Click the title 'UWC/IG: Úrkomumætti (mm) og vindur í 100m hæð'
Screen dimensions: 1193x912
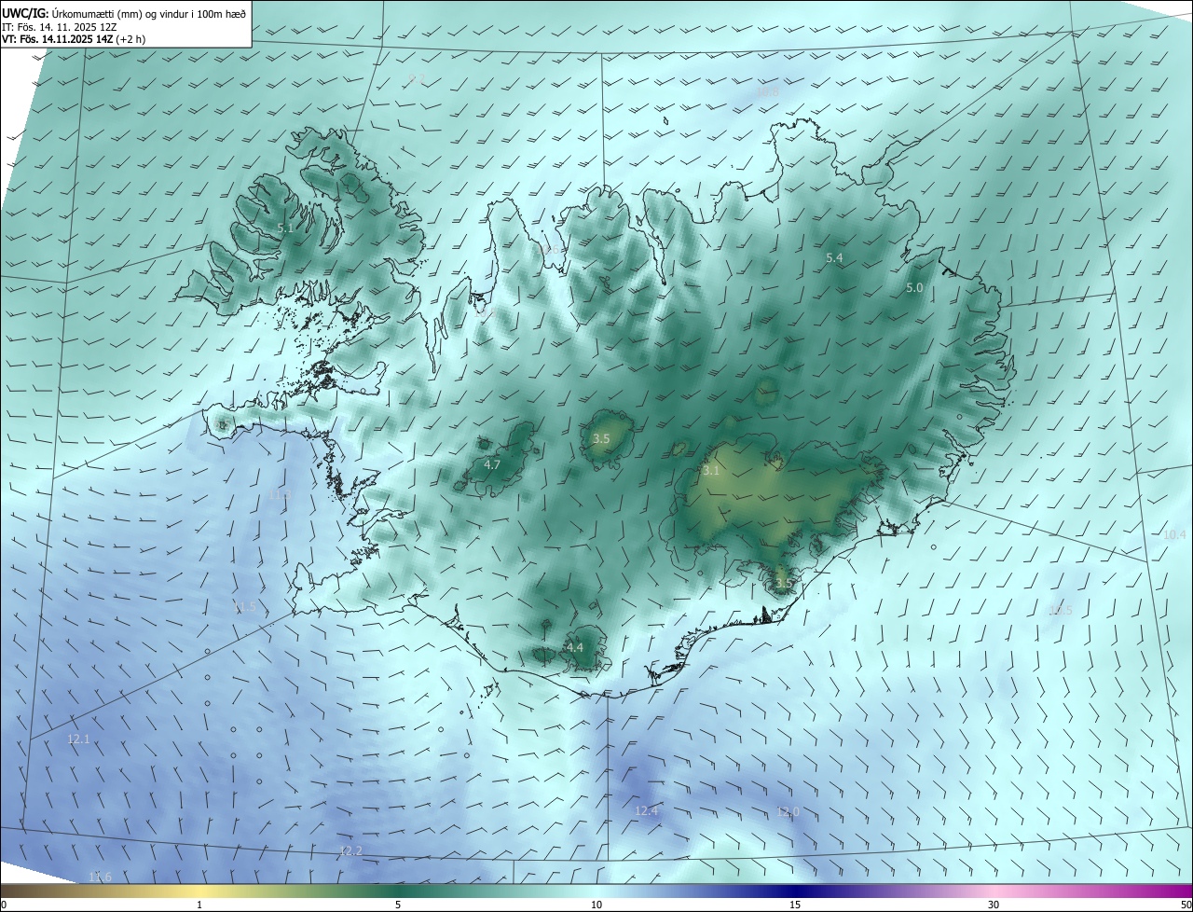coord(124,13)
